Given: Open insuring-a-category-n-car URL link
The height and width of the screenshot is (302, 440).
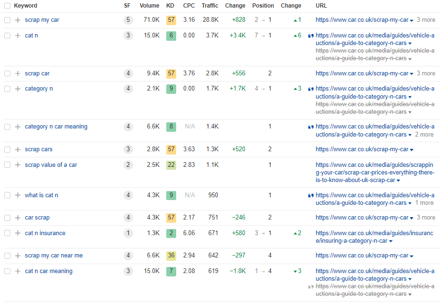Looking at the screenshot, I should 374,237.
